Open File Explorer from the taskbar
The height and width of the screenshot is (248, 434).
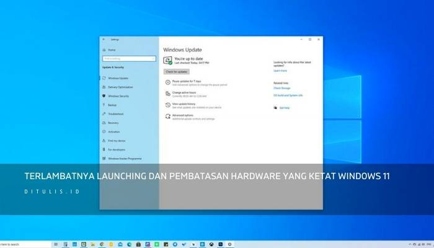pyautogui.click(x=92, y=244)
